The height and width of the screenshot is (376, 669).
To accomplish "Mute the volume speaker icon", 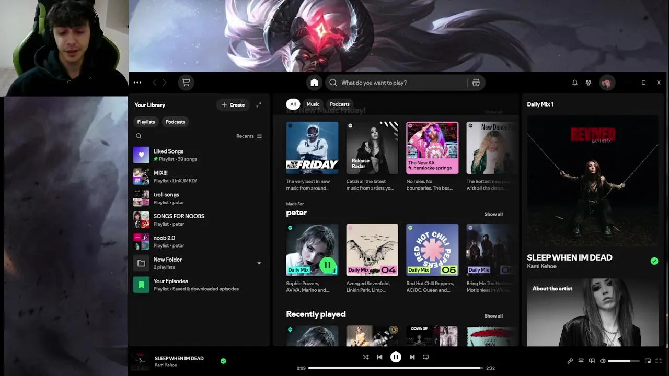I will coord(603,361).
